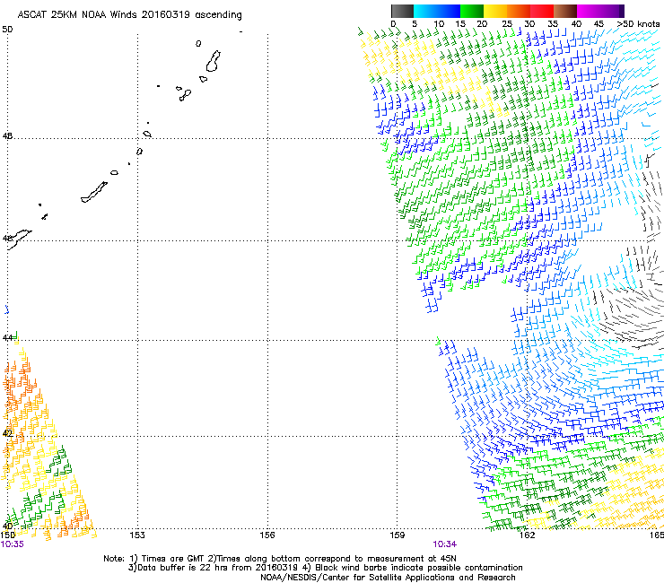Click the longitude label "162"
This screenshot has width=664, height=583.
coord(527,535)
